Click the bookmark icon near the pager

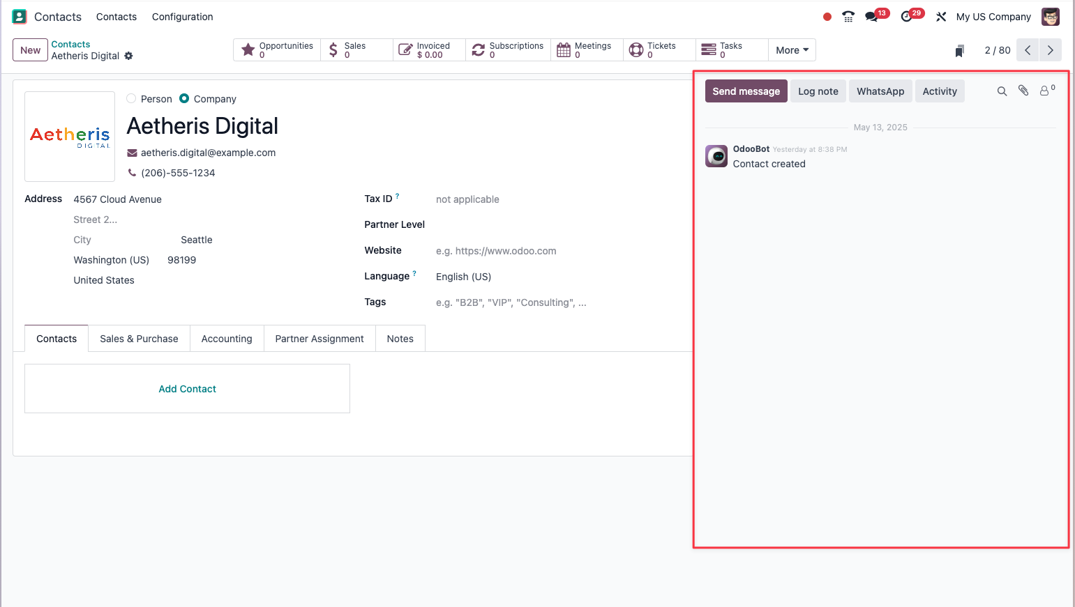(x=960, y=50)
